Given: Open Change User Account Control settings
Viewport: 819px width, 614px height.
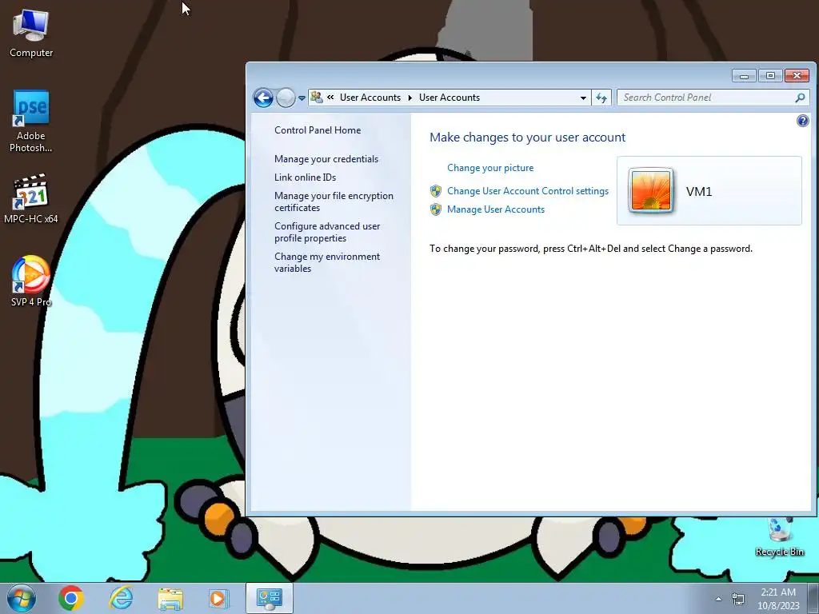Looking at the screenshot, I should (528, 191).
